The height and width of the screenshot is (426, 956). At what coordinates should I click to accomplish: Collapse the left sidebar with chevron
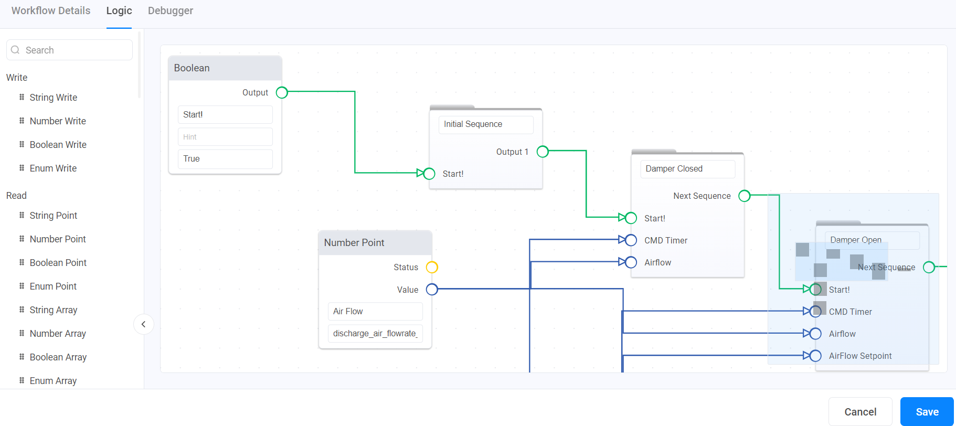[143, 324]
